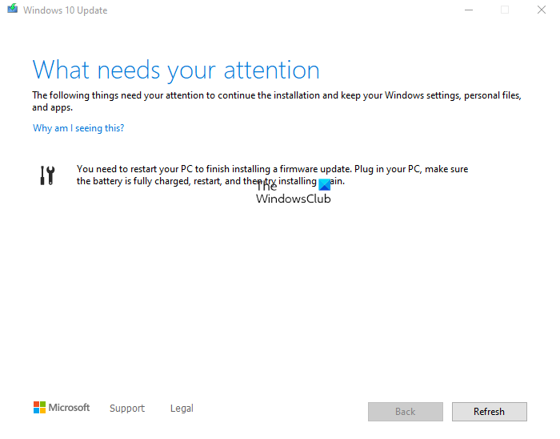Click the "following things need your attention" description
The image size is (560, 439).
276,95
